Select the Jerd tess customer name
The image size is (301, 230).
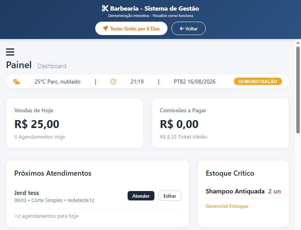[x=26, y=193]
